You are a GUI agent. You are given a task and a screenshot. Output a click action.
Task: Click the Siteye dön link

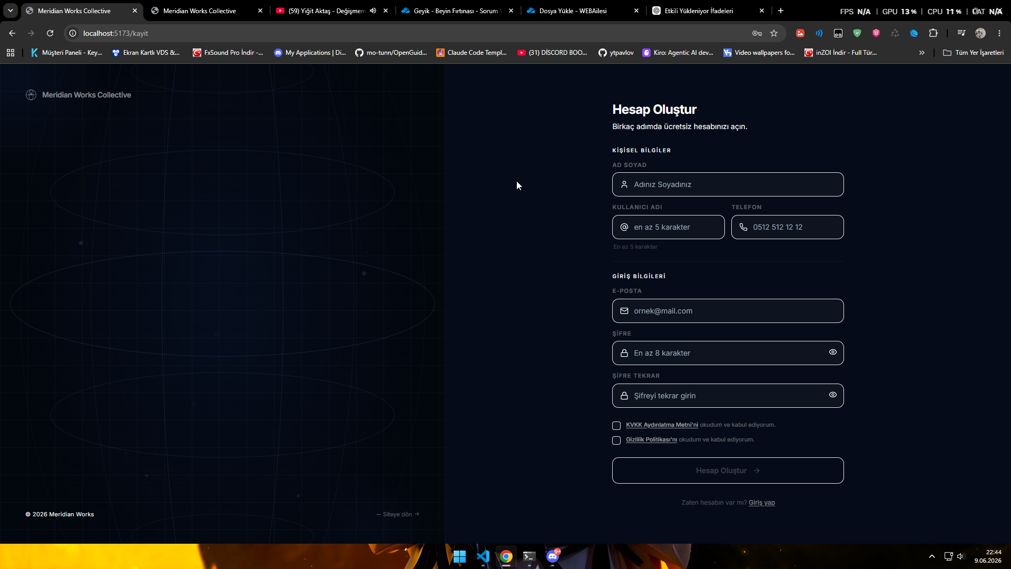[x=398, y=514]
